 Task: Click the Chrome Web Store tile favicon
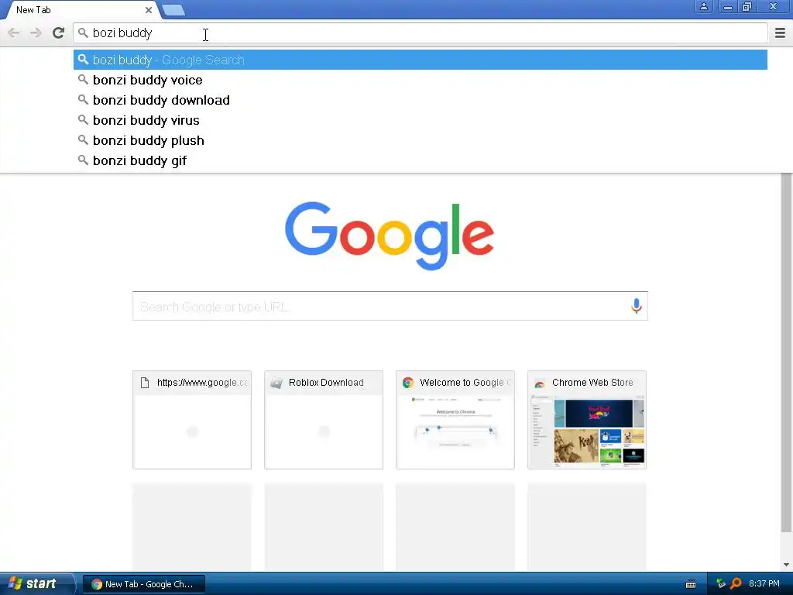pos(540,383)
